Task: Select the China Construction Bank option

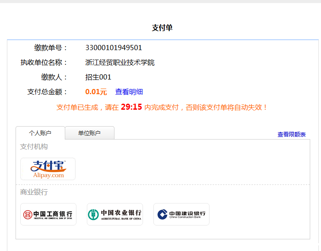Action: (x=181, y=214)
